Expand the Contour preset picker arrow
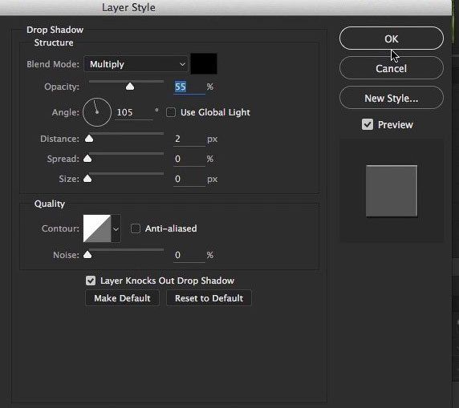Viewport: 459px width, 408px height. [x=116, y=228]
